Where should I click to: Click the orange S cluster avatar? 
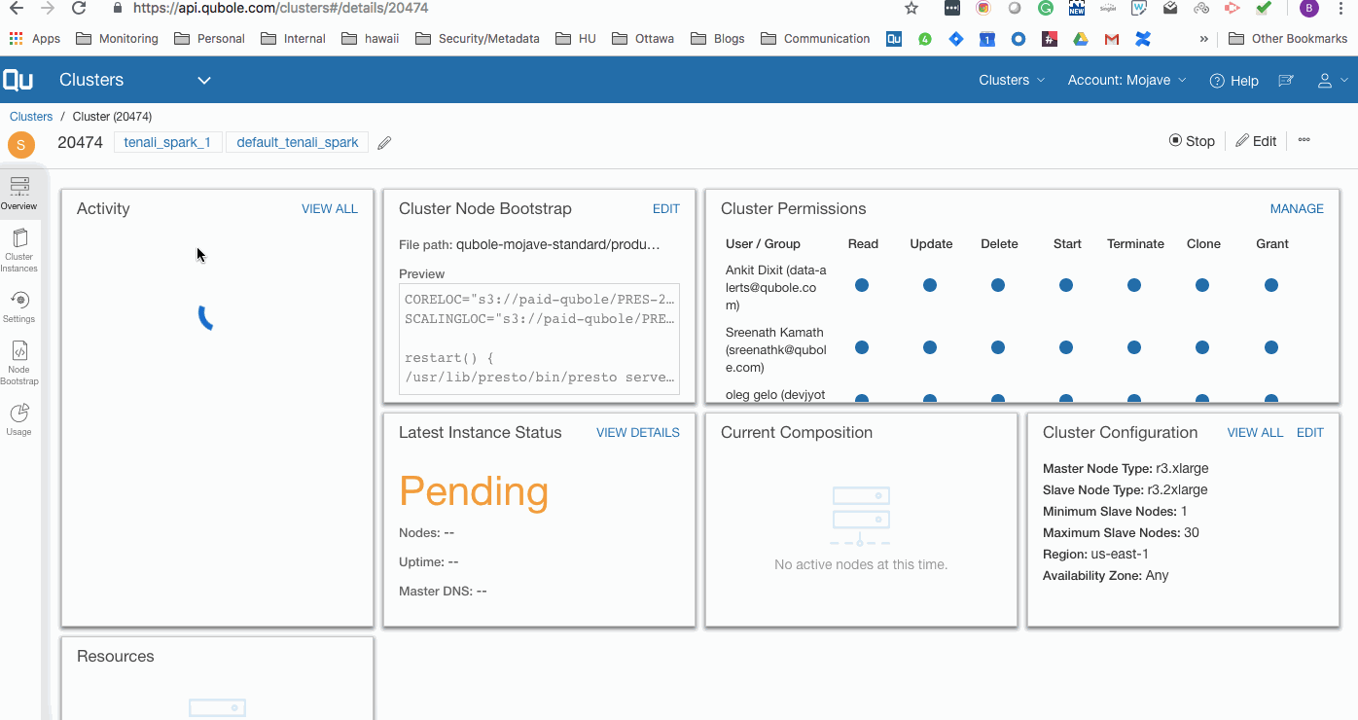(20, 145)
